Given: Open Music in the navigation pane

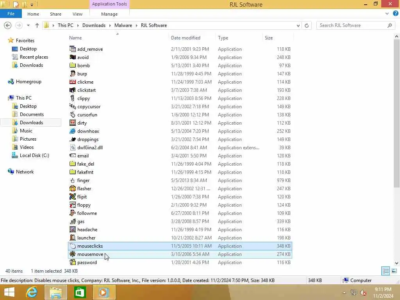Looking at the screenshot, I should point(26,130).
